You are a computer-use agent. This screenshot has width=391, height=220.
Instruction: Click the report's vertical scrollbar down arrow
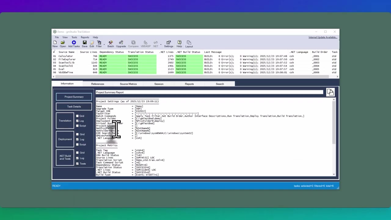tap(334, 174)
